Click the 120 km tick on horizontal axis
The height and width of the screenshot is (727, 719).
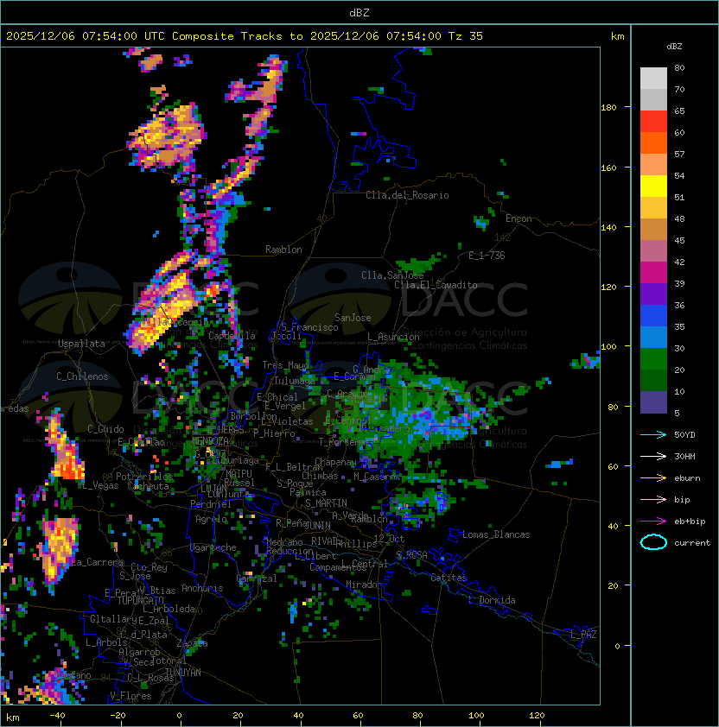pyautogui.click(x=537, y=716)
